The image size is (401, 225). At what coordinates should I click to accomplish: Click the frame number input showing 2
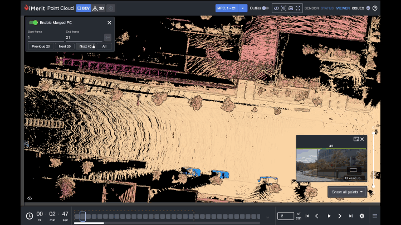coord(286,216)
